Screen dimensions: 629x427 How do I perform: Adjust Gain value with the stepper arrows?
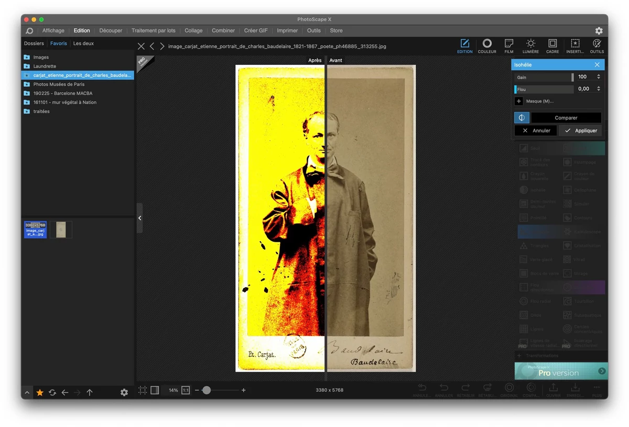599,77
